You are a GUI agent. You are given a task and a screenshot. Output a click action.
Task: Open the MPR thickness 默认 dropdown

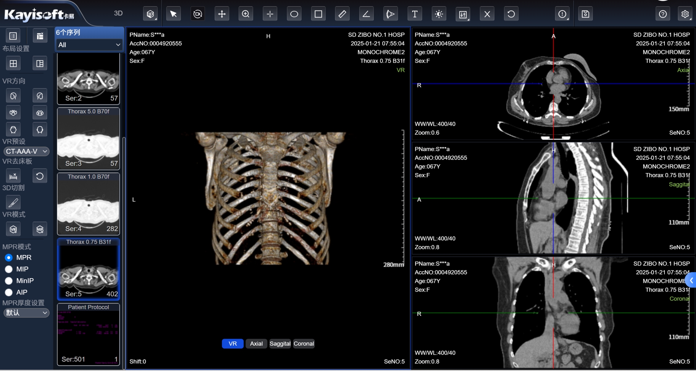point(26,313)
